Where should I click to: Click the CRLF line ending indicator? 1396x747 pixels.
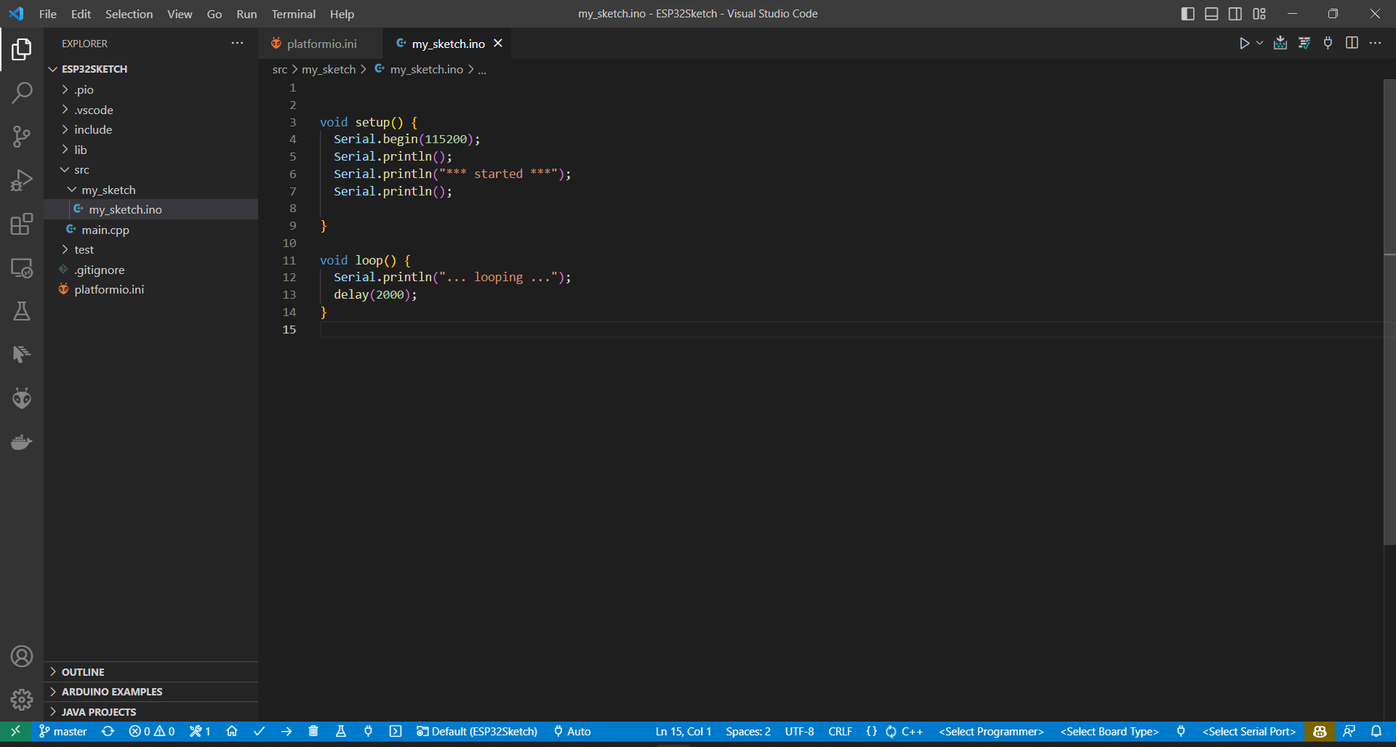[840, 731]
